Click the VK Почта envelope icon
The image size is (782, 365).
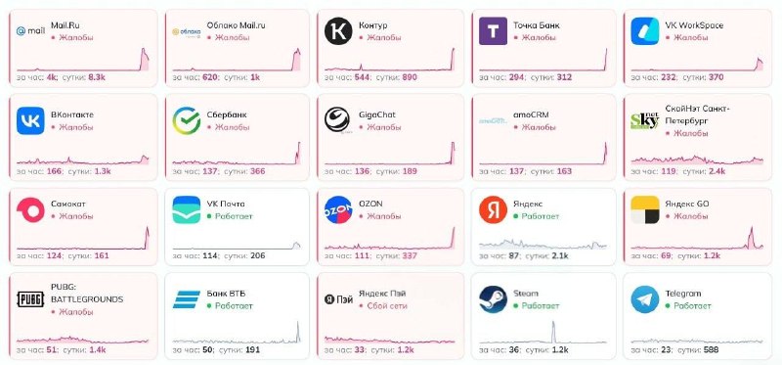187,210
